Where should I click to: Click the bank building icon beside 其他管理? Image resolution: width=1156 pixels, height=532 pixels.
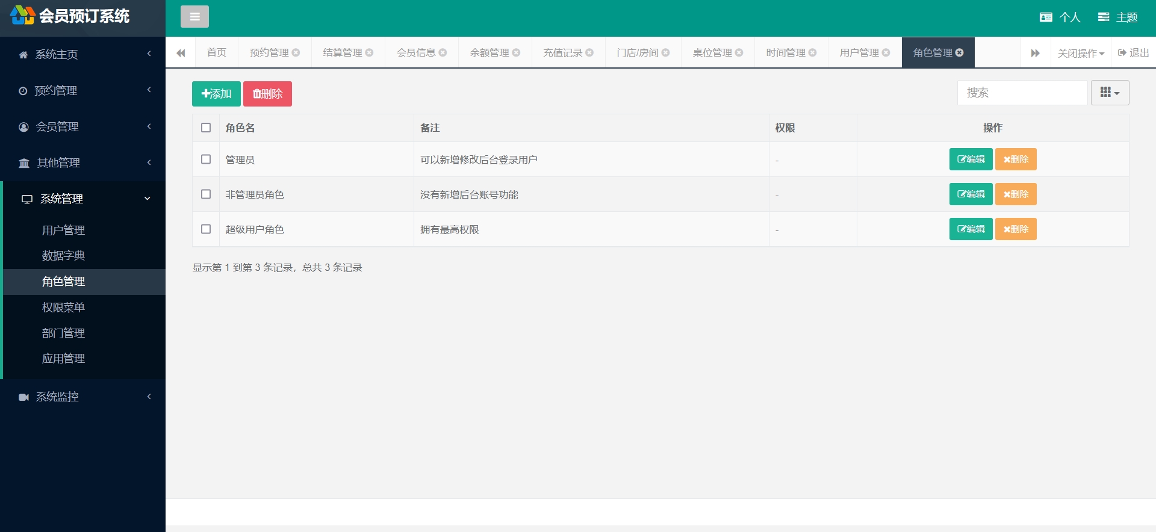pyautogui.click(x=24, y=163)
